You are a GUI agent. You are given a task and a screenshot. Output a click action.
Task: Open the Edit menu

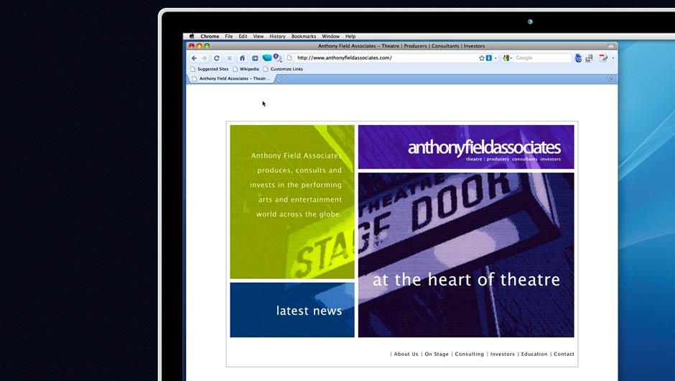[x=243, y=37]
